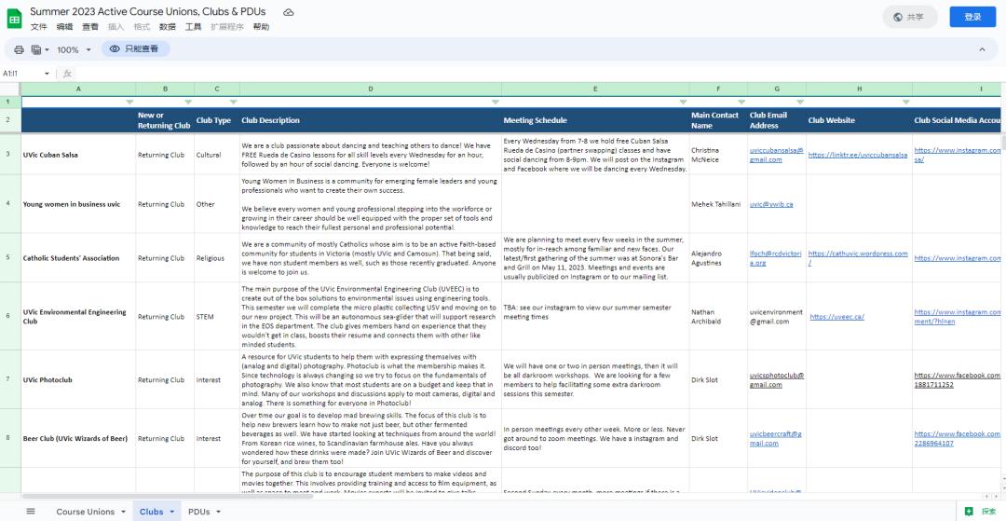Select row 5 header
The image size is (1006, 521).
click(8, 258)
